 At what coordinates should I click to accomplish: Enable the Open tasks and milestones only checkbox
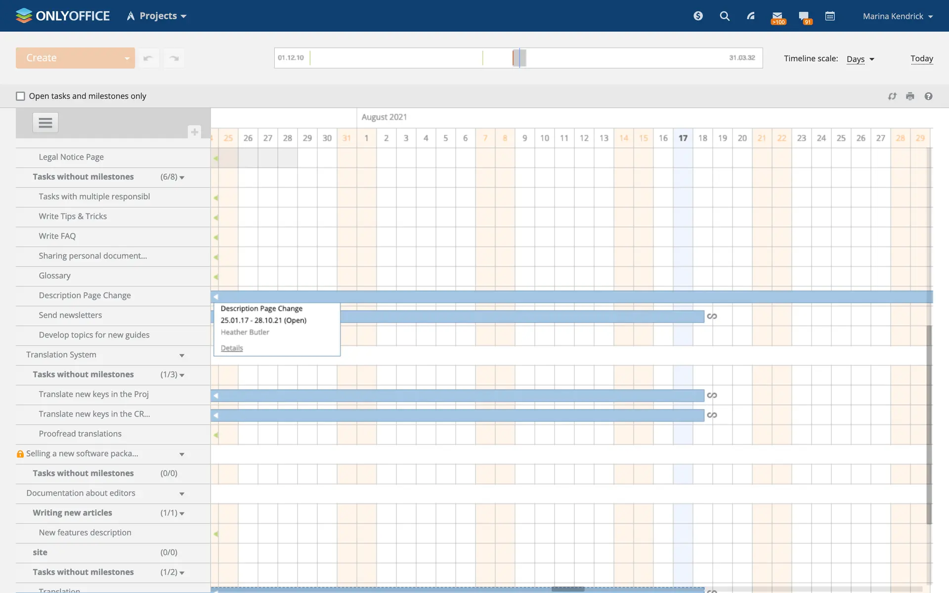(x=20, y=96)
